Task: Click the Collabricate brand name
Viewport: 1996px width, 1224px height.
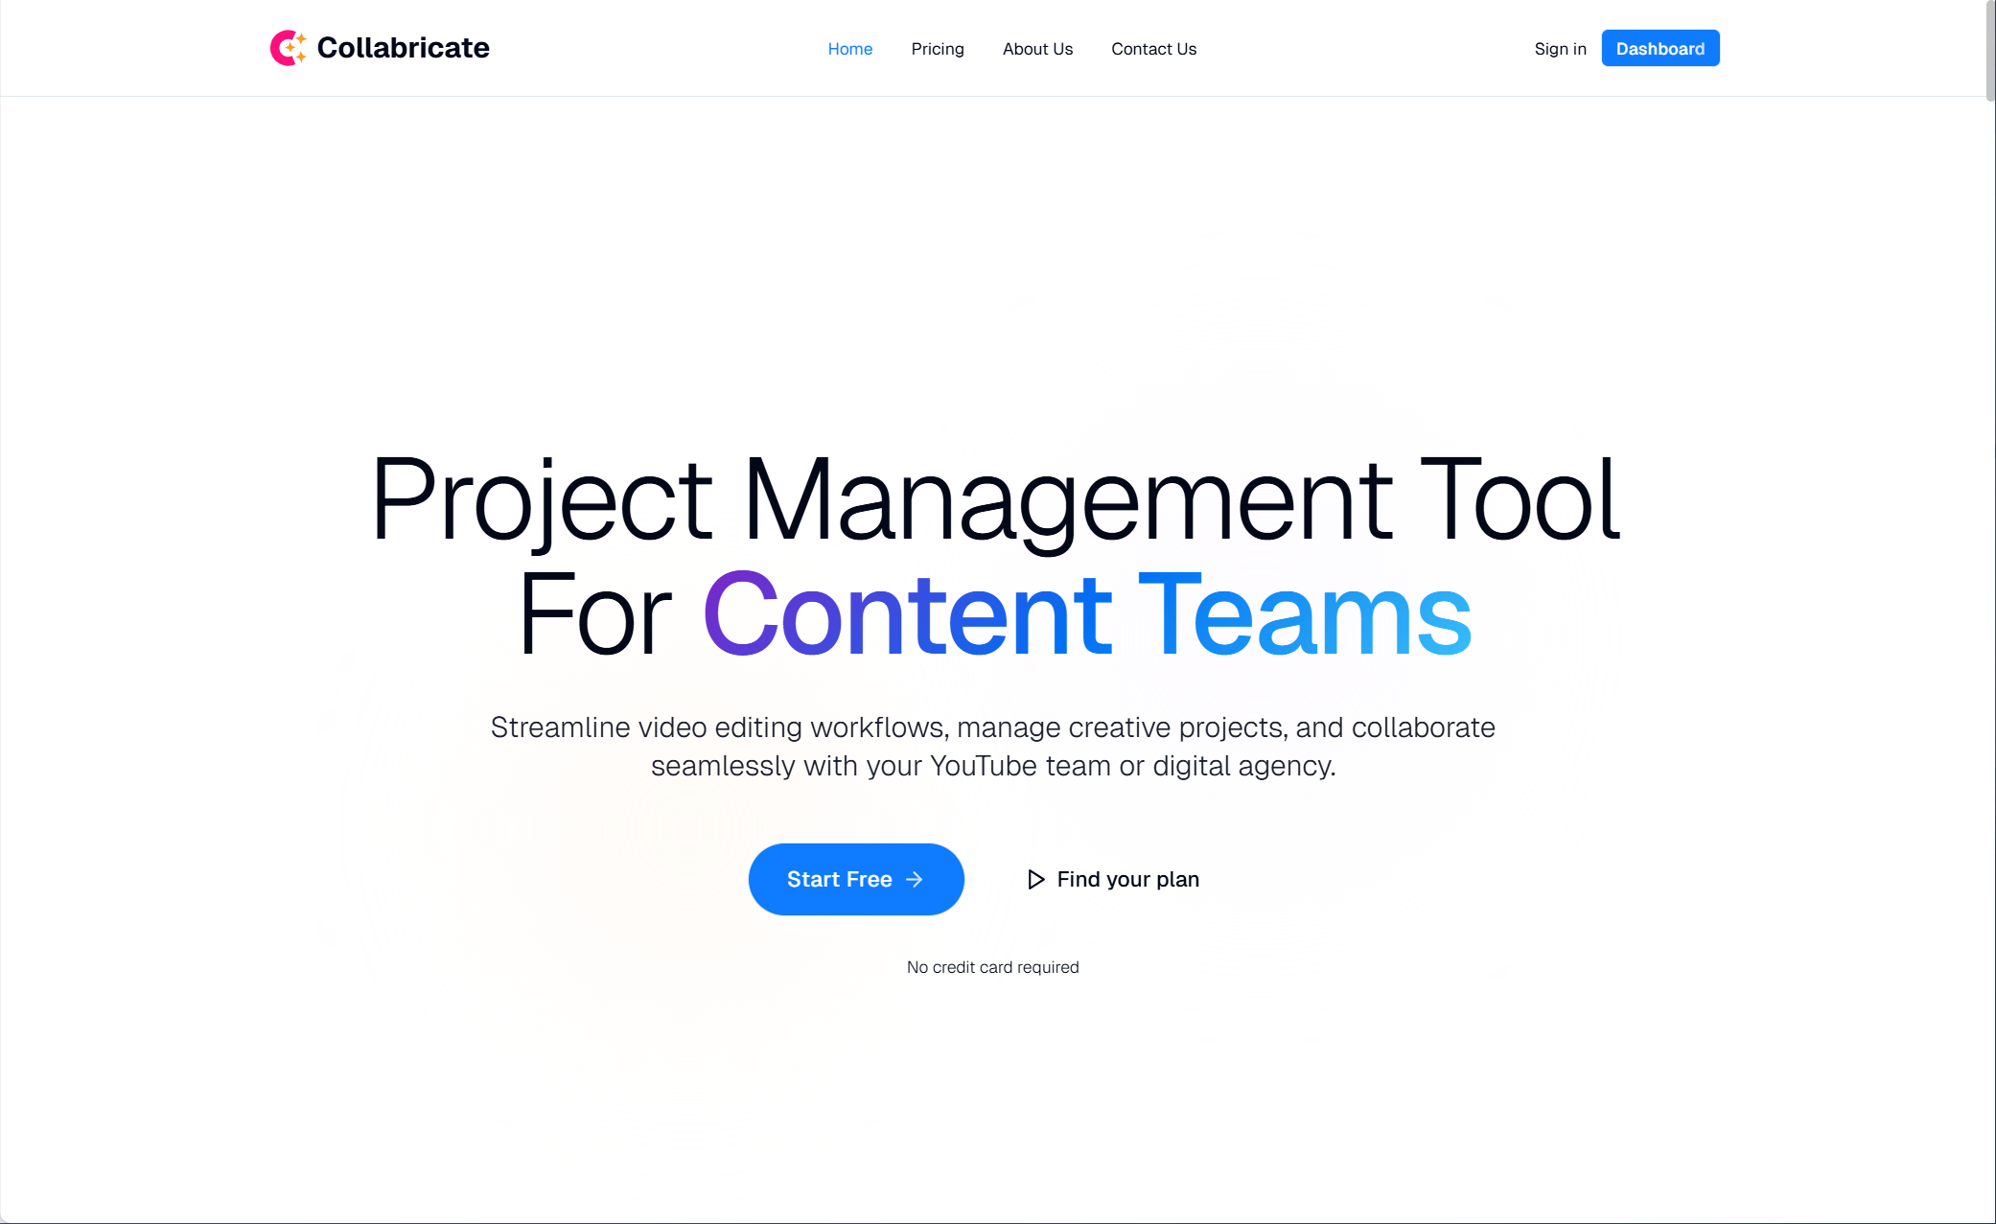Action: pyautogui.click(x=403, y=48)
